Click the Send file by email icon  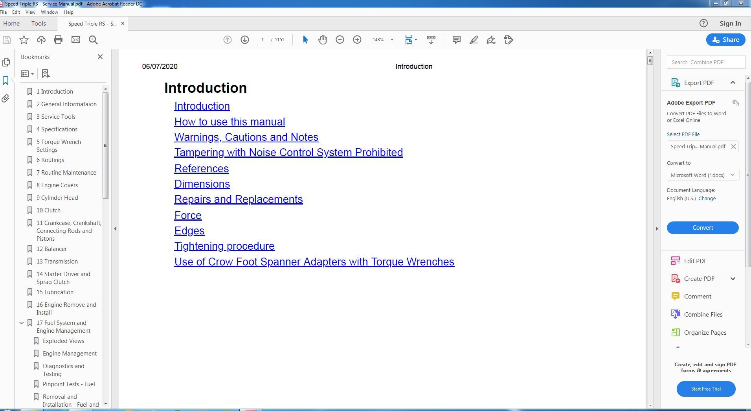[75, 40]
